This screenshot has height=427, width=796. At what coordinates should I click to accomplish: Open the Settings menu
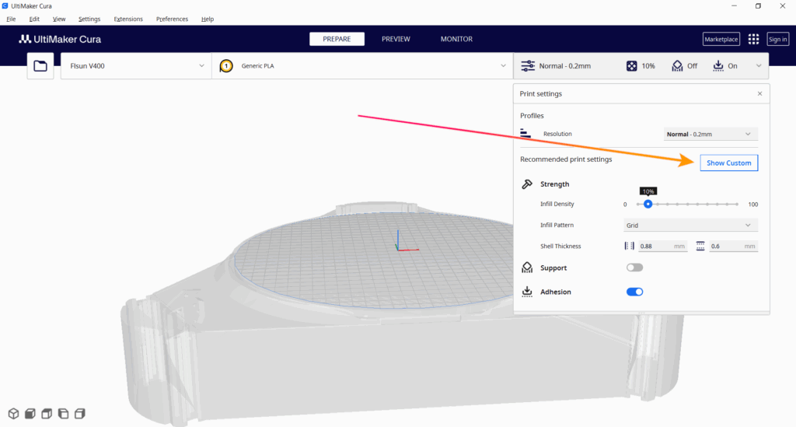[x=89, y=19]
